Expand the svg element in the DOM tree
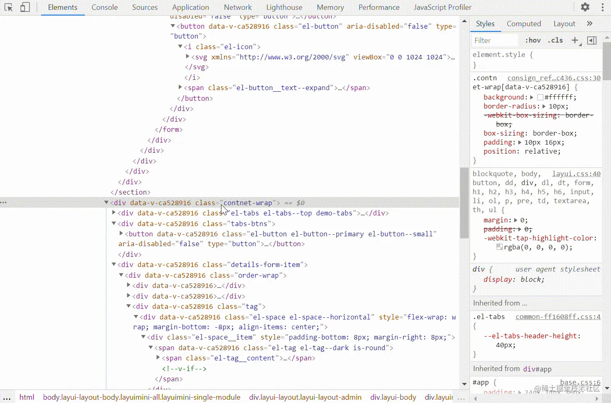The width and height of the screenshot is (611, 403). [187, 57]
